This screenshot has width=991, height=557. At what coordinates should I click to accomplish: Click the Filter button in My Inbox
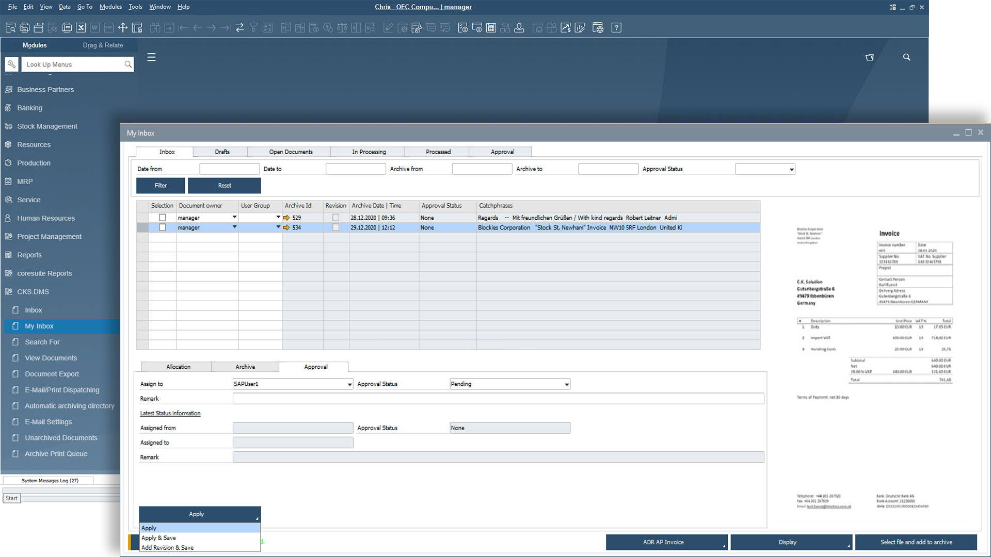161,185
